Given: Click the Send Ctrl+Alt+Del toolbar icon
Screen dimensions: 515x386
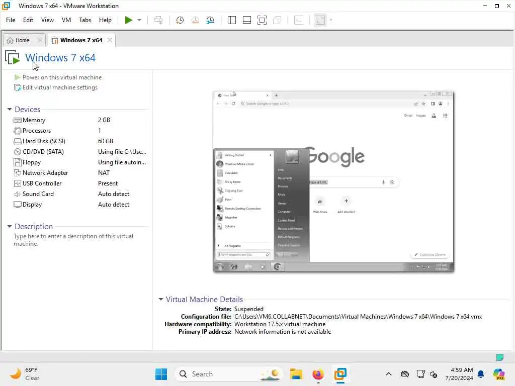Looking at the screenshot, I should pos(158,20).
